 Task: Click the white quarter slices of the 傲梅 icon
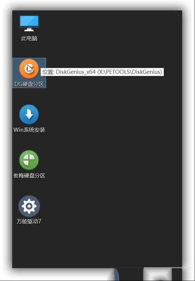(x=29, y=160)
